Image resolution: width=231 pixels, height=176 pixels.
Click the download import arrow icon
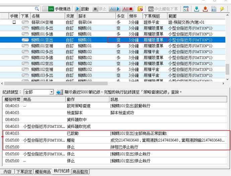tap(197, 9)
